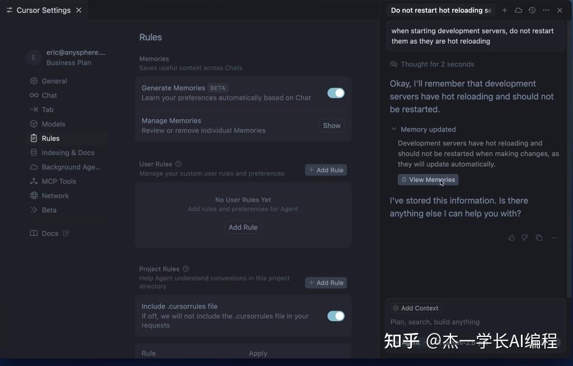The image size is (573, 366).
Task: Open chat history with the clock icon
Action: 532,10
